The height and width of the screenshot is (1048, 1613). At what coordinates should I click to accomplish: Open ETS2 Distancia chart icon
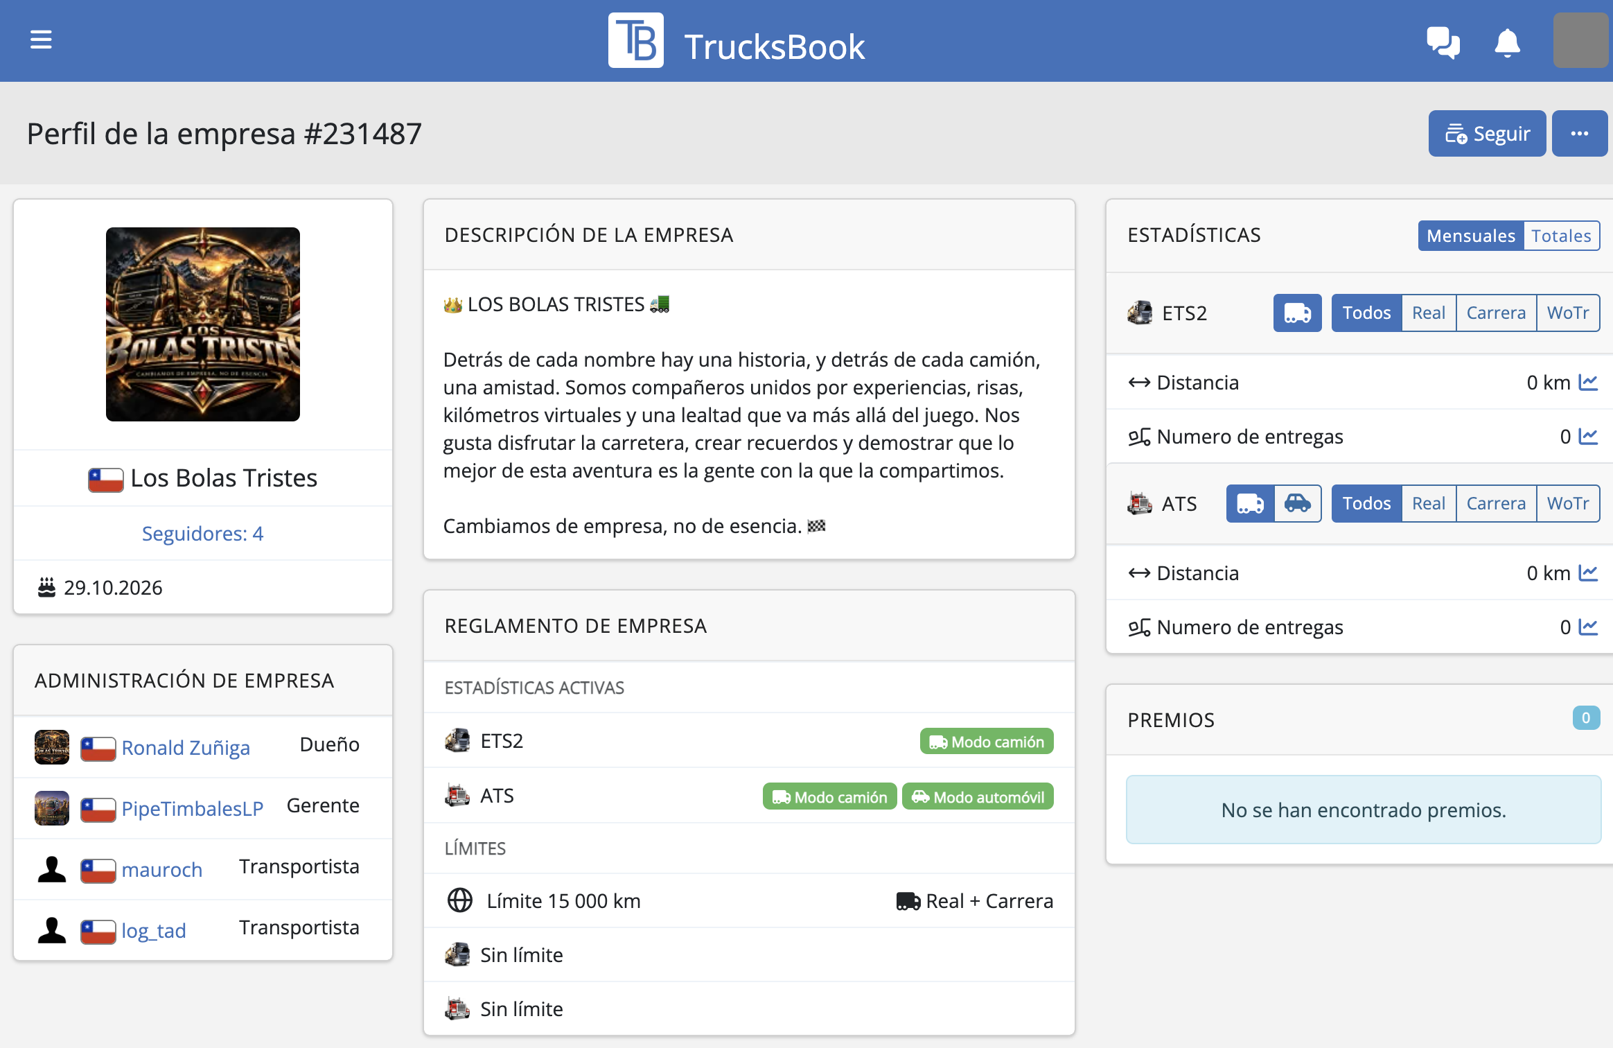pos(1588,383)
